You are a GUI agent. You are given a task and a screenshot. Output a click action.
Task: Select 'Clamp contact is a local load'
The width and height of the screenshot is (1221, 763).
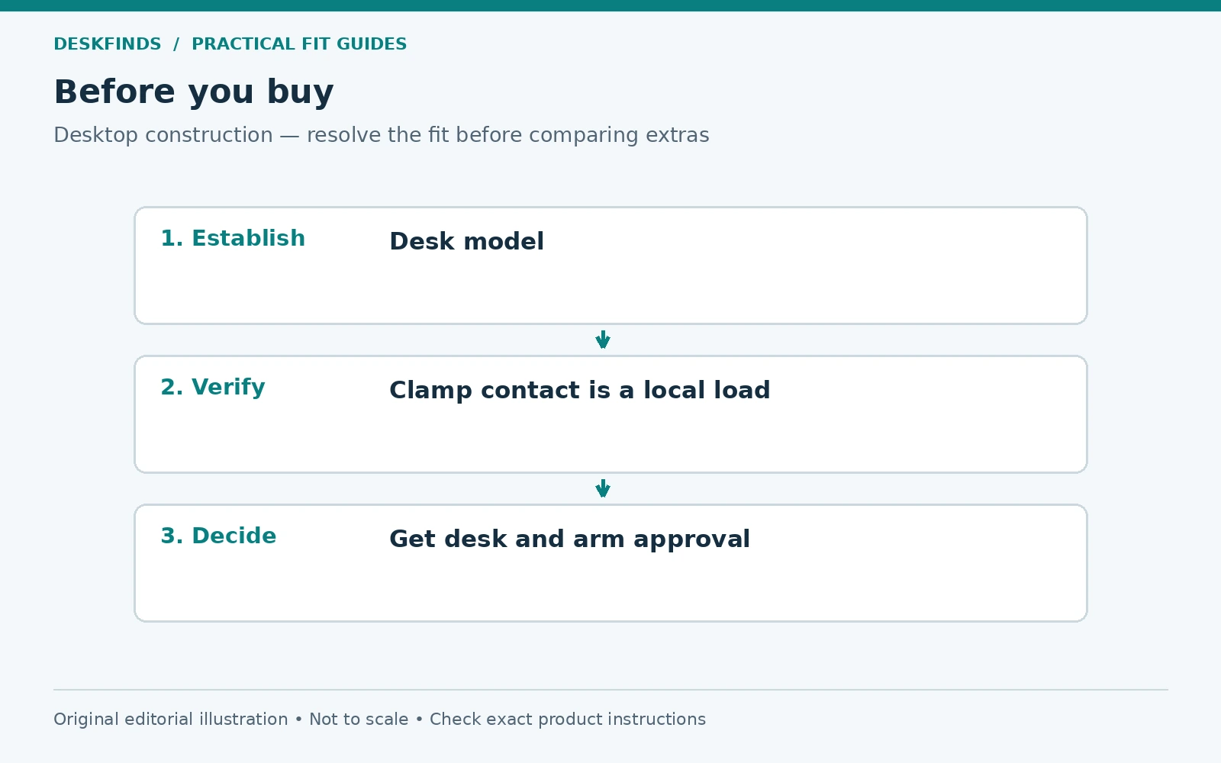tap(580, 390)
